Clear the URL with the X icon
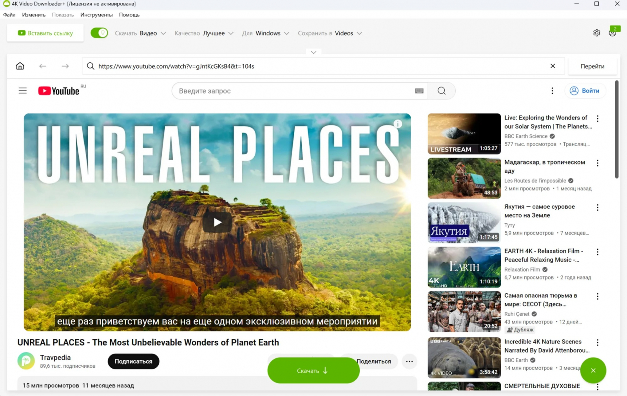The width and height of the screenshot is (627, 396). click(x=553, y=66)
